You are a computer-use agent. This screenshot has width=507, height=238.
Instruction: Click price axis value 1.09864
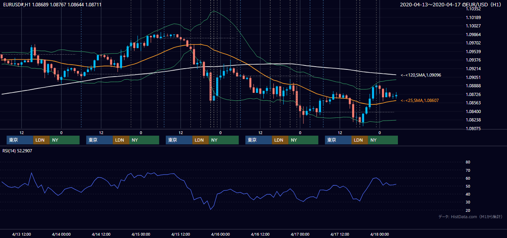coord(473,35)
